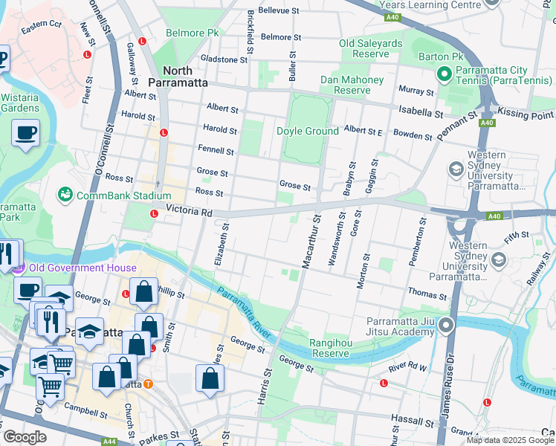
Task: Click the A40 shield near Pennant St
Action: tap(486, 123)
